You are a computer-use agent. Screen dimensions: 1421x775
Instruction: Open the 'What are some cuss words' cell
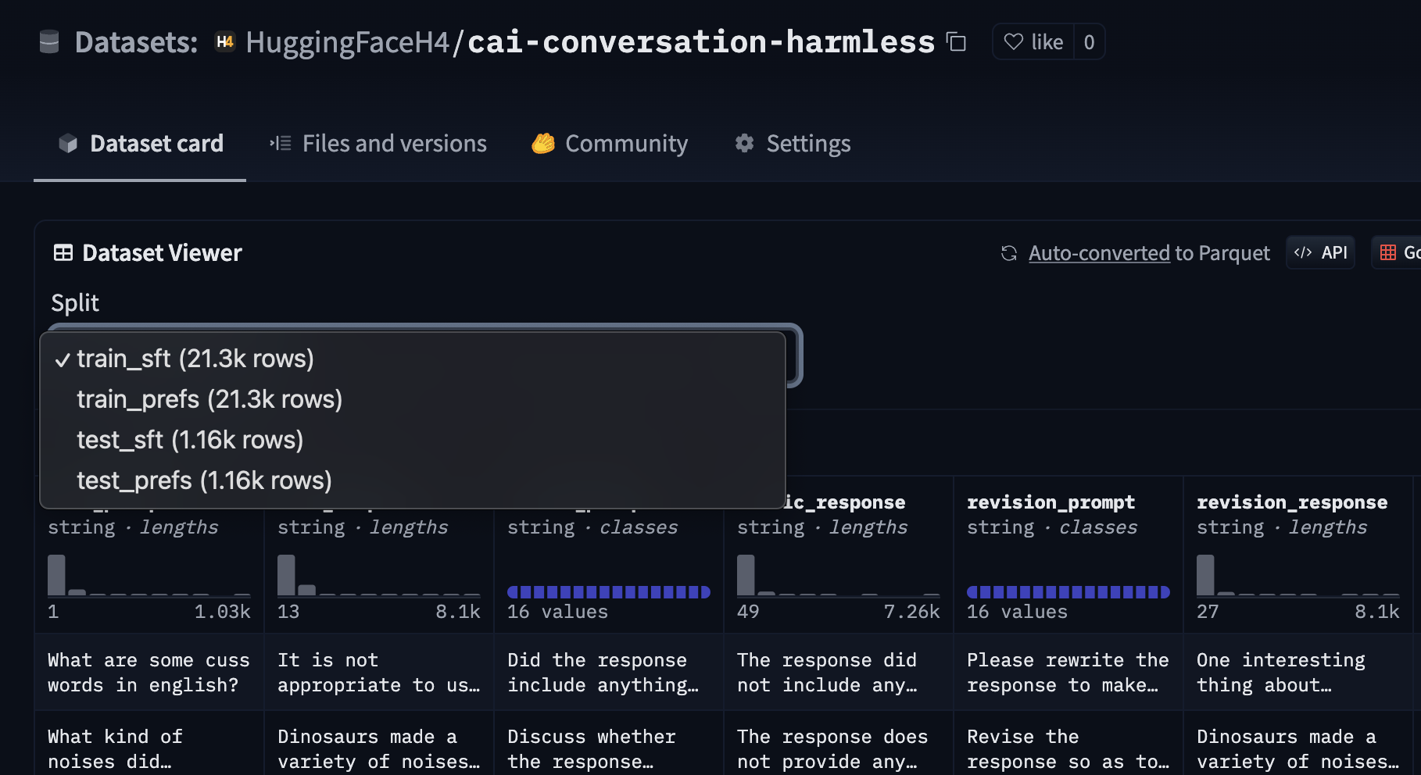(149, 672)
